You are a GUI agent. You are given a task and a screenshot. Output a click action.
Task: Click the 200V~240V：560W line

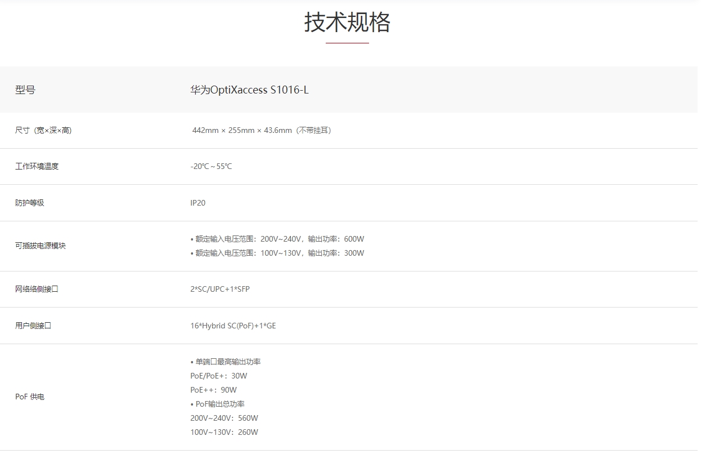point(224,418)
